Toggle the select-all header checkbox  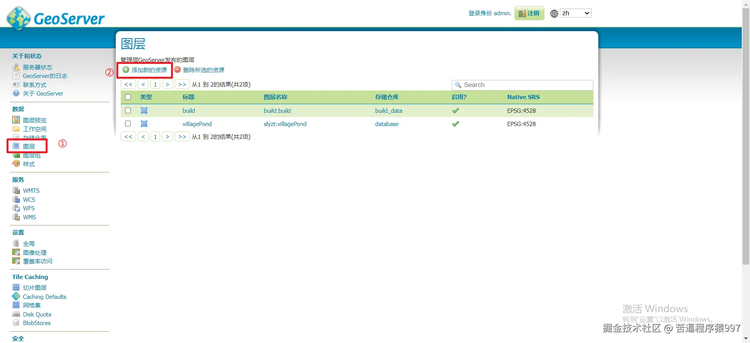128,97
